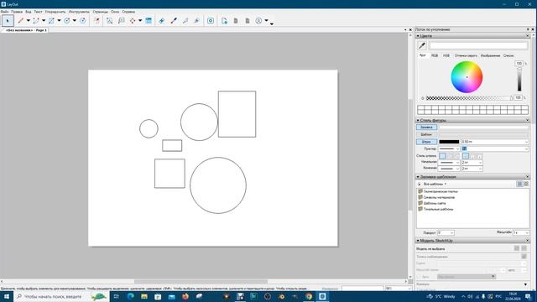Select the Arc drawing tool
This screenshot has width=537, height=302.
[x=36, y=20]
